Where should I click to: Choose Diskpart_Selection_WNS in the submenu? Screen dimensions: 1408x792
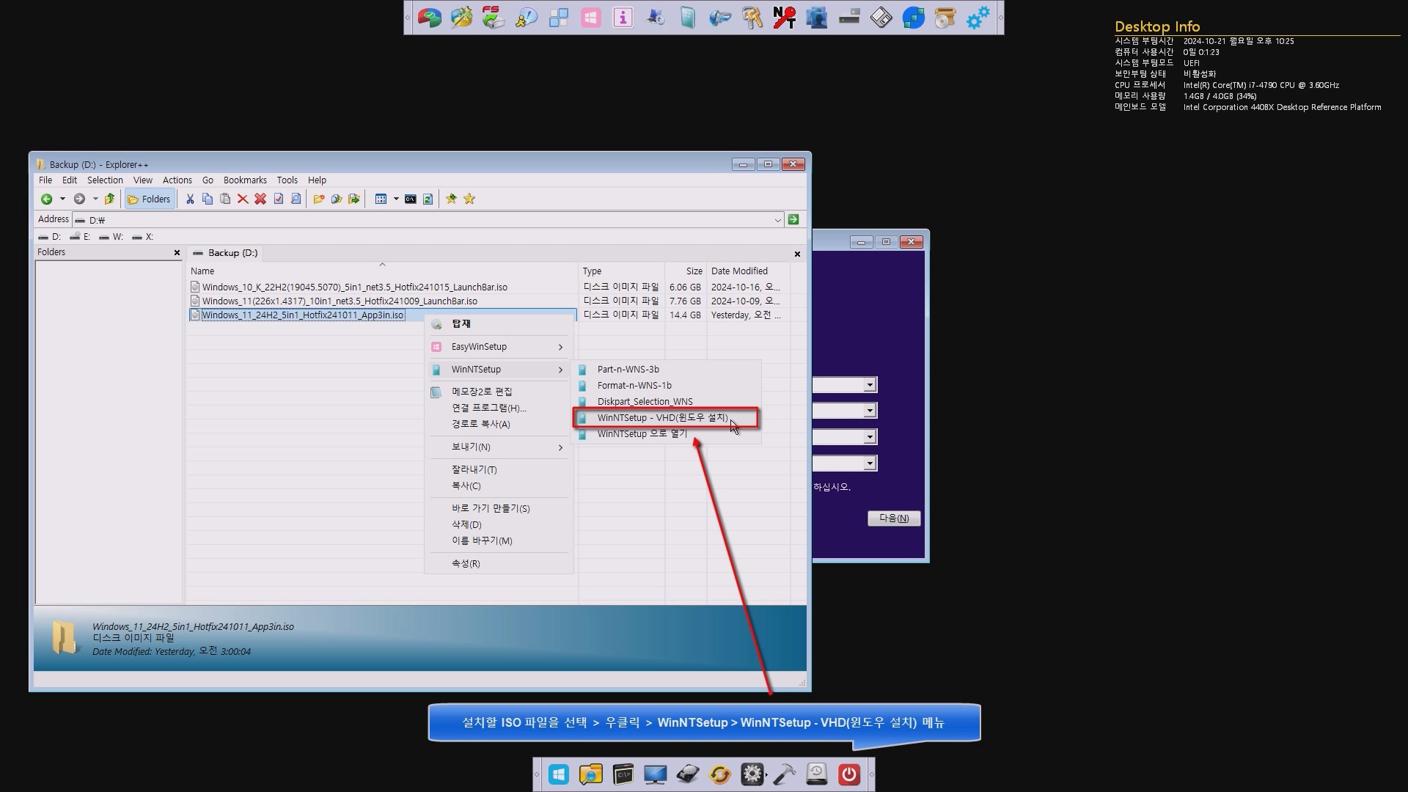tap(666, 402)
